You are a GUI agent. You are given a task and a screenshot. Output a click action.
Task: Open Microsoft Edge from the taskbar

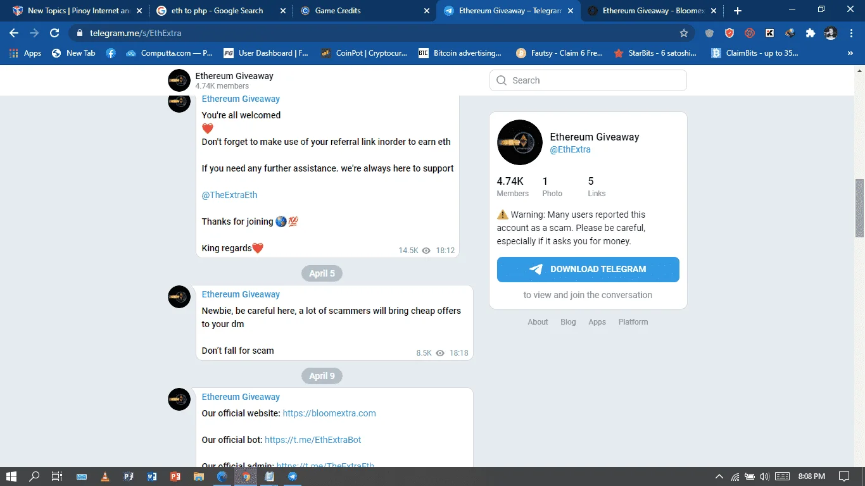[x=222, y=477]
